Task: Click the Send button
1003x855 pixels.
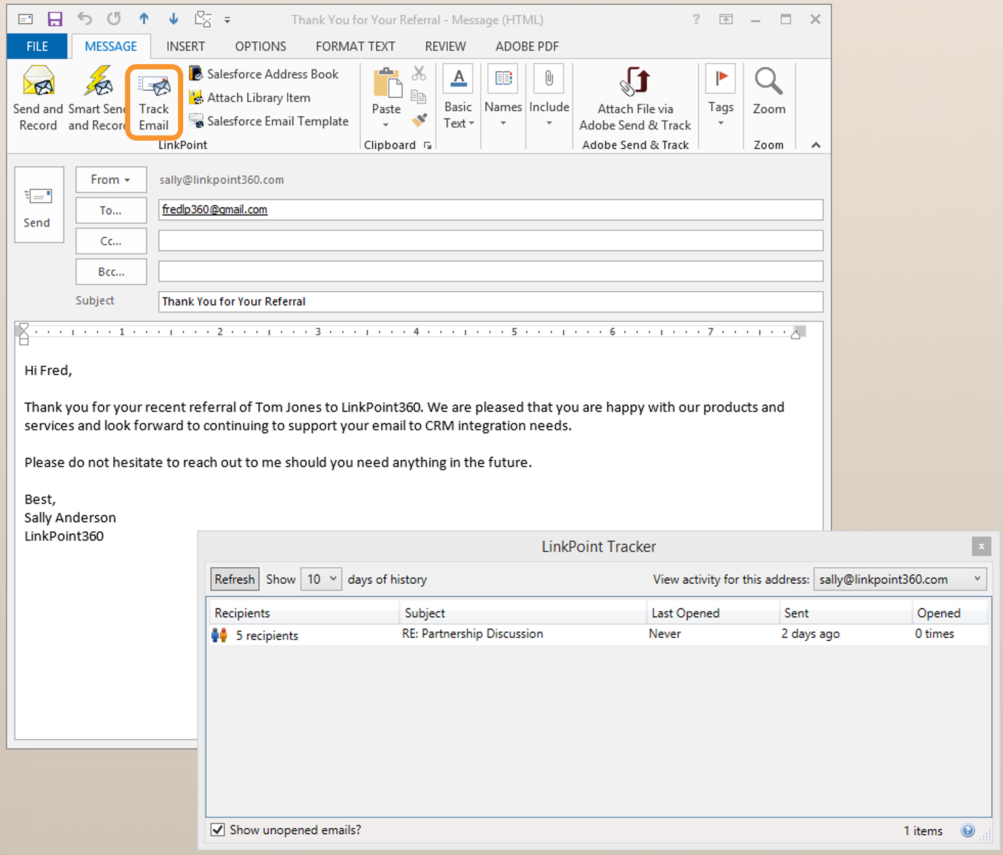Action: click(39, 205)
